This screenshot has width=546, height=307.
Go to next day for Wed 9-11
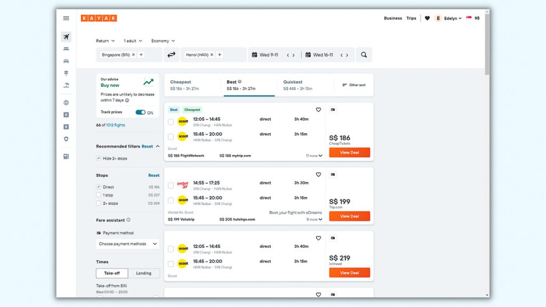[x=294, y=55]
